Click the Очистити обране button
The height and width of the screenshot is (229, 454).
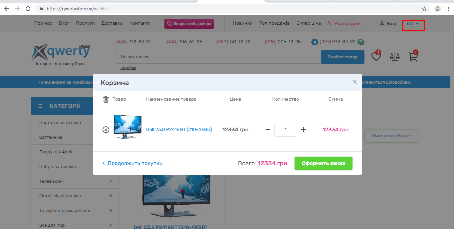pyautogui.click(x=392, y=136)
